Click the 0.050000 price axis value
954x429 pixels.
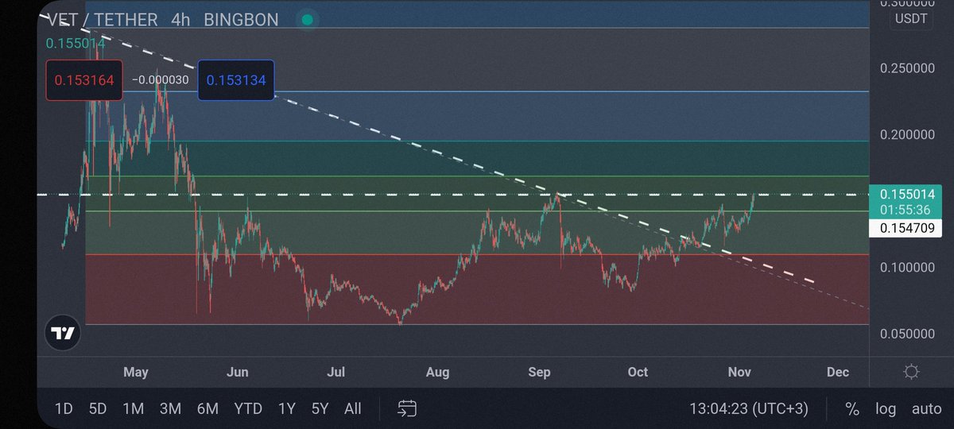pyautogui.click(x=907, y=334)
